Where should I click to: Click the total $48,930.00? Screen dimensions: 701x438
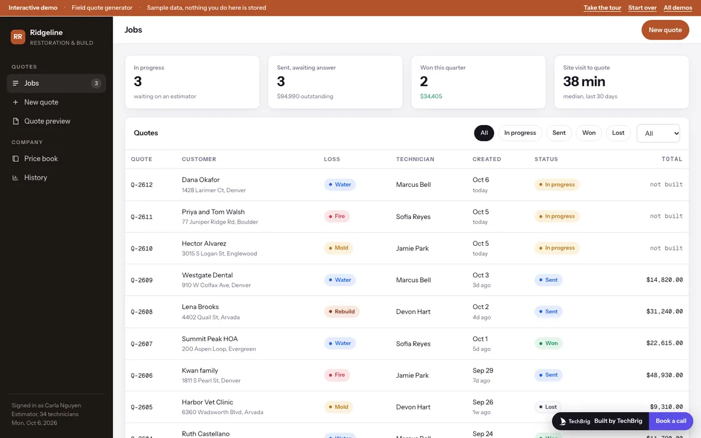tap(664, 376)
